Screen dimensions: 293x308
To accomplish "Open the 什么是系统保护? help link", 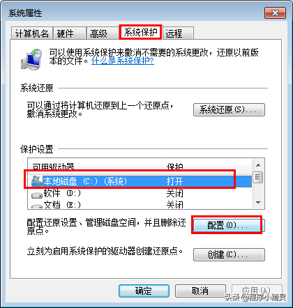I will click(123, 61).
